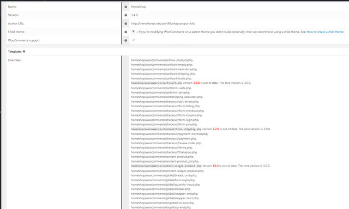Image resolution: width=349 pixels, height=209 pixels.
Task: Click the red 2.2.0 version number
Action: coord(216,129)
